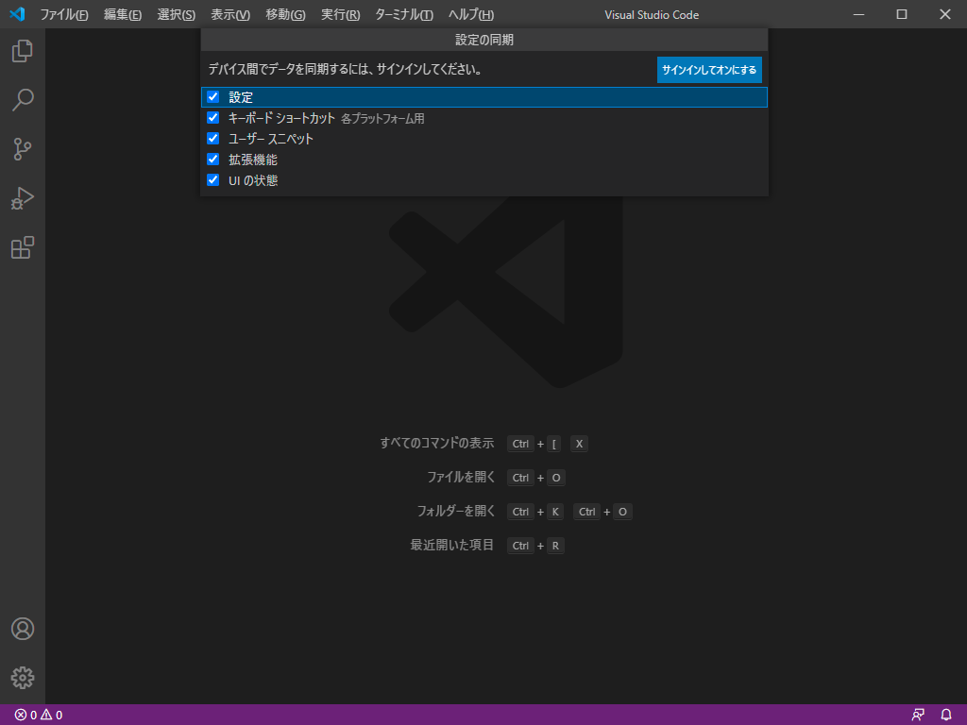The image size is (967, 725).
Task: Click the サインインしてオンにする button
Action: click(x=709, y=70)
